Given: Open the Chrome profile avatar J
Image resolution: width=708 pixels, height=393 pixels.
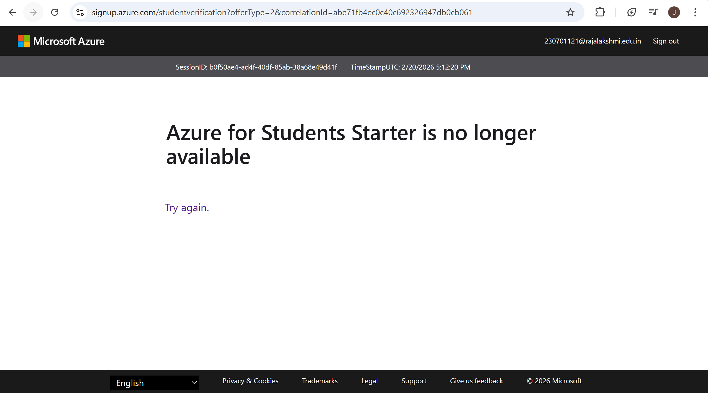Looking at the screenshot, I should coord(674,12).
